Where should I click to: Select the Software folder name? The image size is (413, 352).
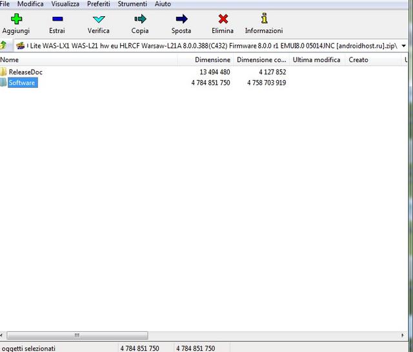click(x=22, y=83)
